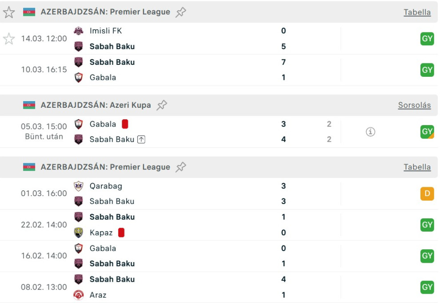Open the lower Tabella standings link
444x303 pixels.
[417, 167]
